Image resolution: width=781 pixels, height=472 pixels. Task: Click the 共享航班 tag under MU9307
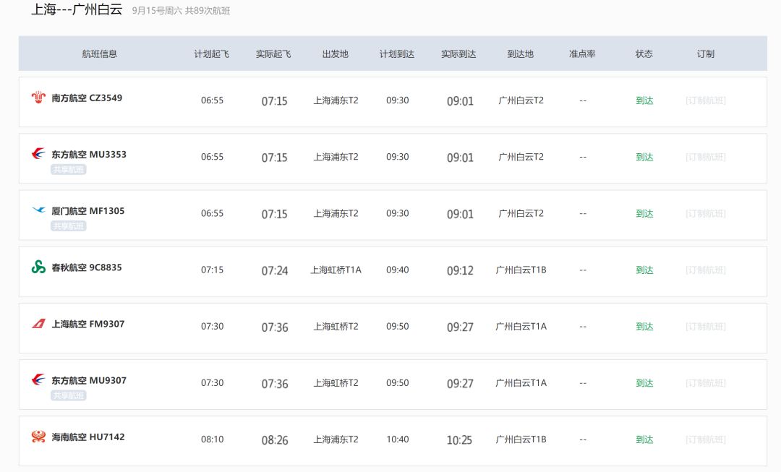click(69, 395)
